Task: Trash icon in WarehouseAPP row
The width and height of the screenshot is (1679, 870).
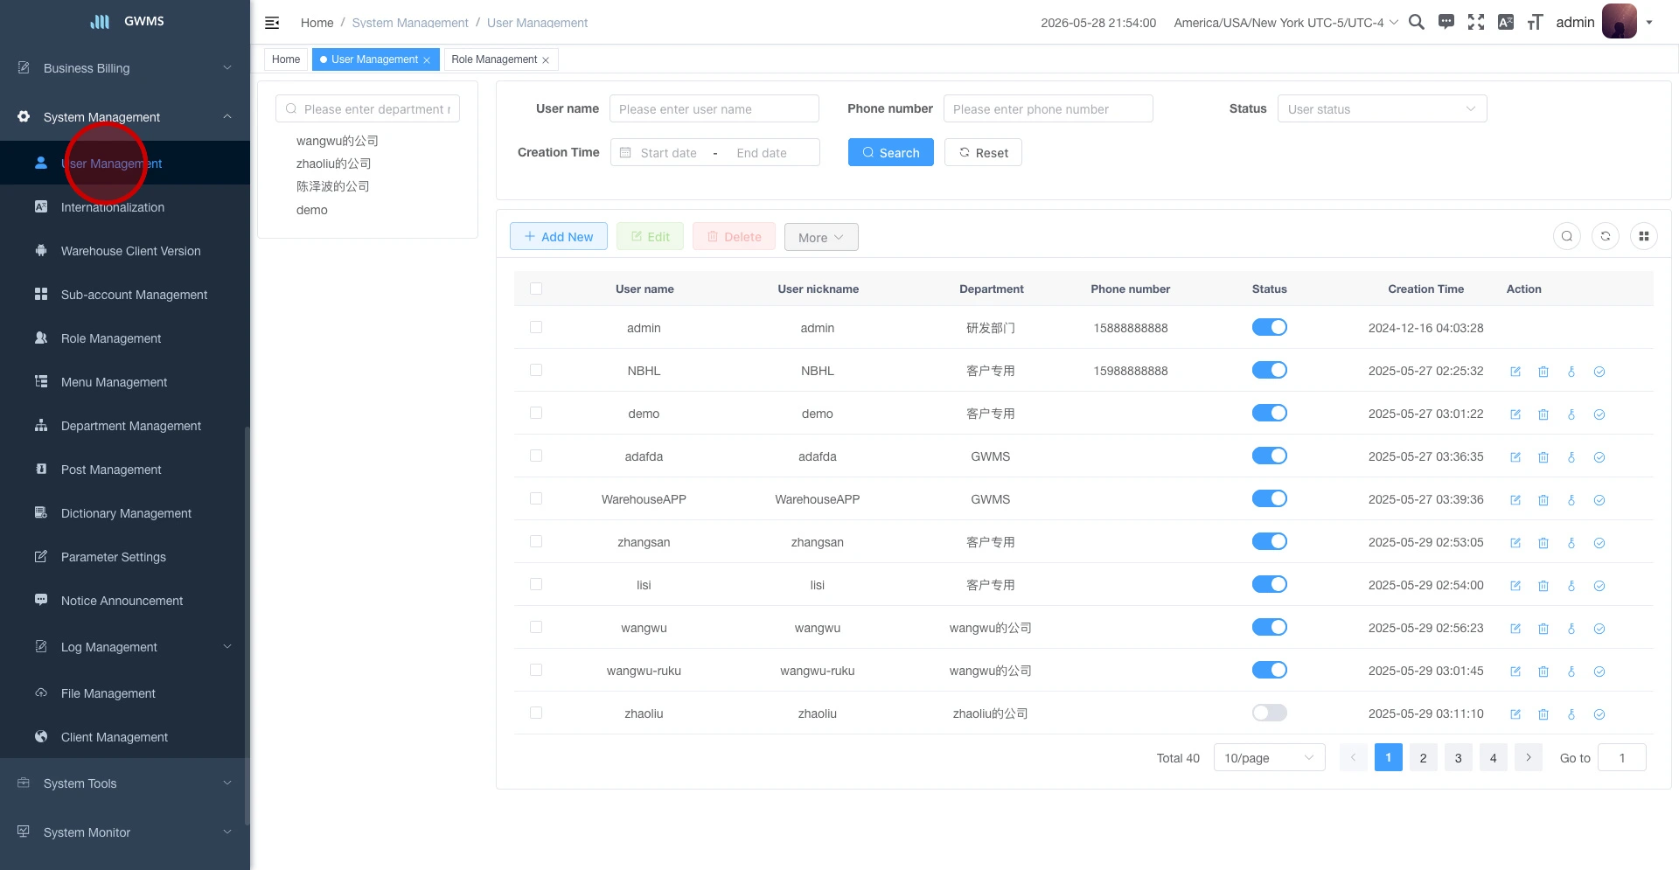Action: 1543,500
